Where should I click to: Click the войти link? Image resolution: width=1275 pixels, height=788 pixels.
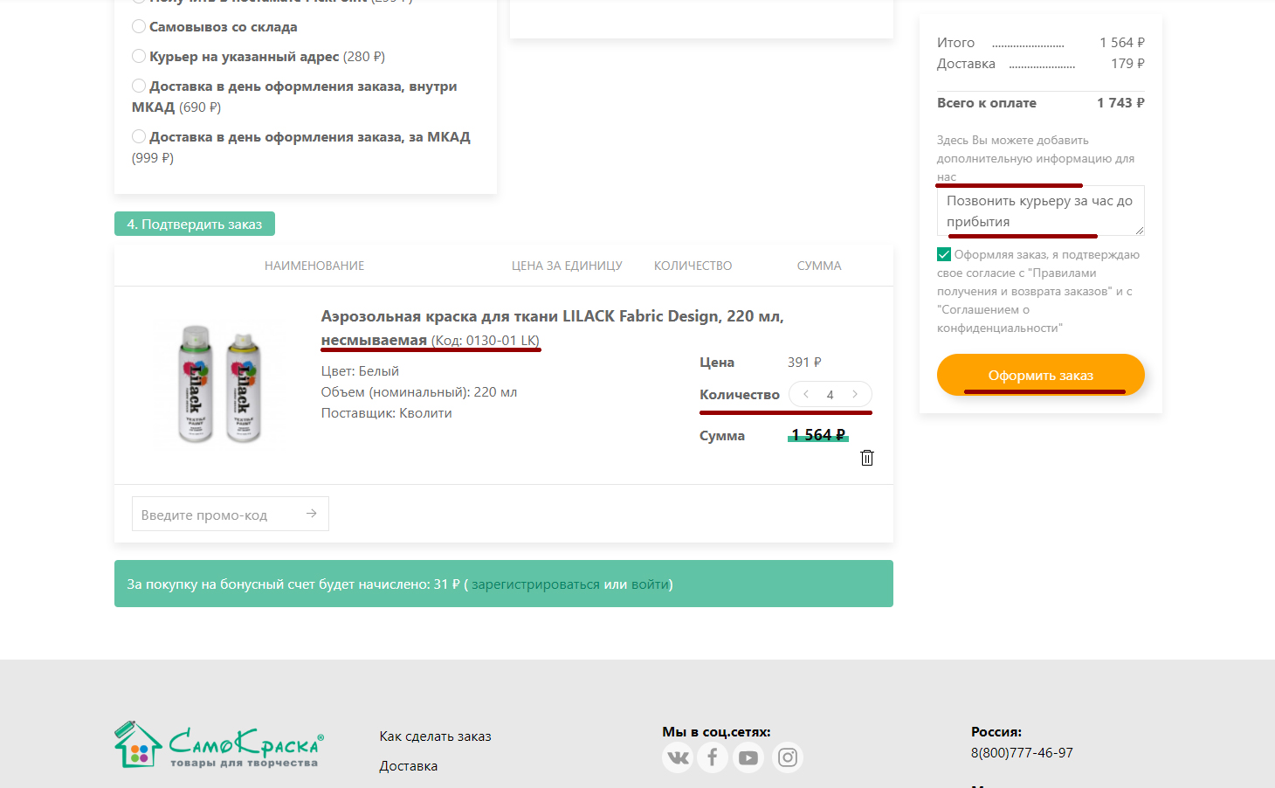[650, 584]
